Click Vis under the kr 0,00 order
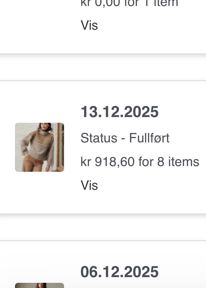This screenshot has height=288, width=206. (89, 25)
